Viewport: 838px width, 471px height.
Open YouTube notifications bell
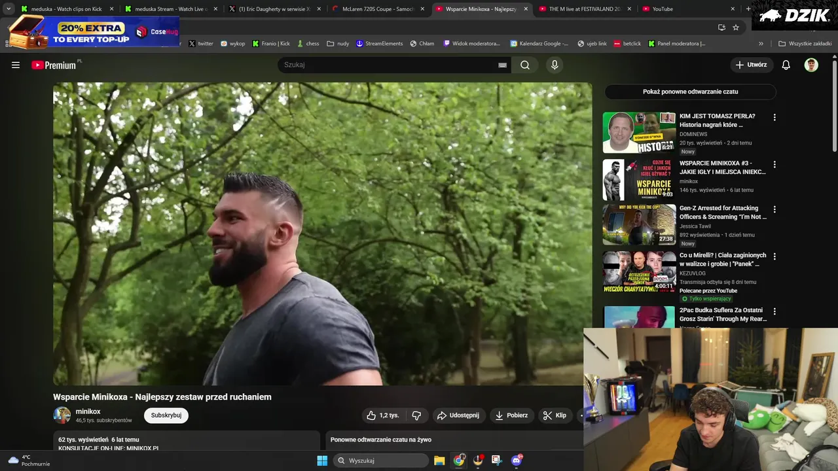point(786,65)
